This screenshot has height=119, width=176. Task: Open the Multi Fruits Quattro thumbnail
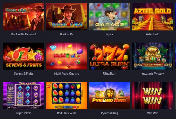click(67, 56)
